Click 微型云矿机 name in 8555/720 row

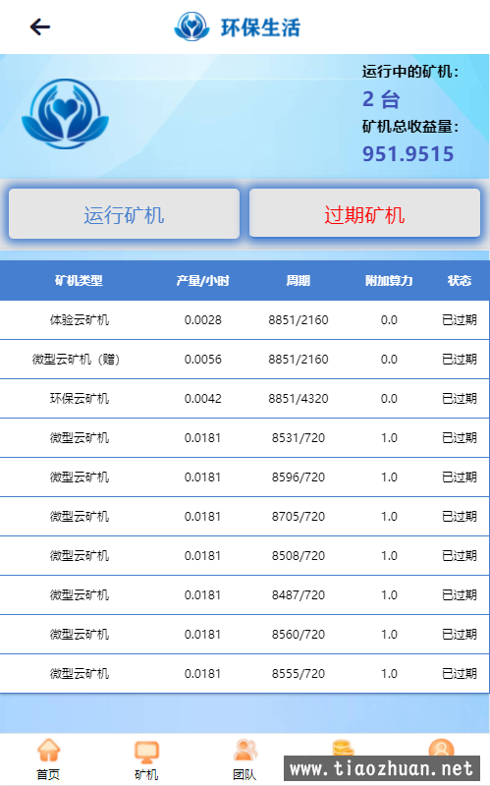point(80,674)
